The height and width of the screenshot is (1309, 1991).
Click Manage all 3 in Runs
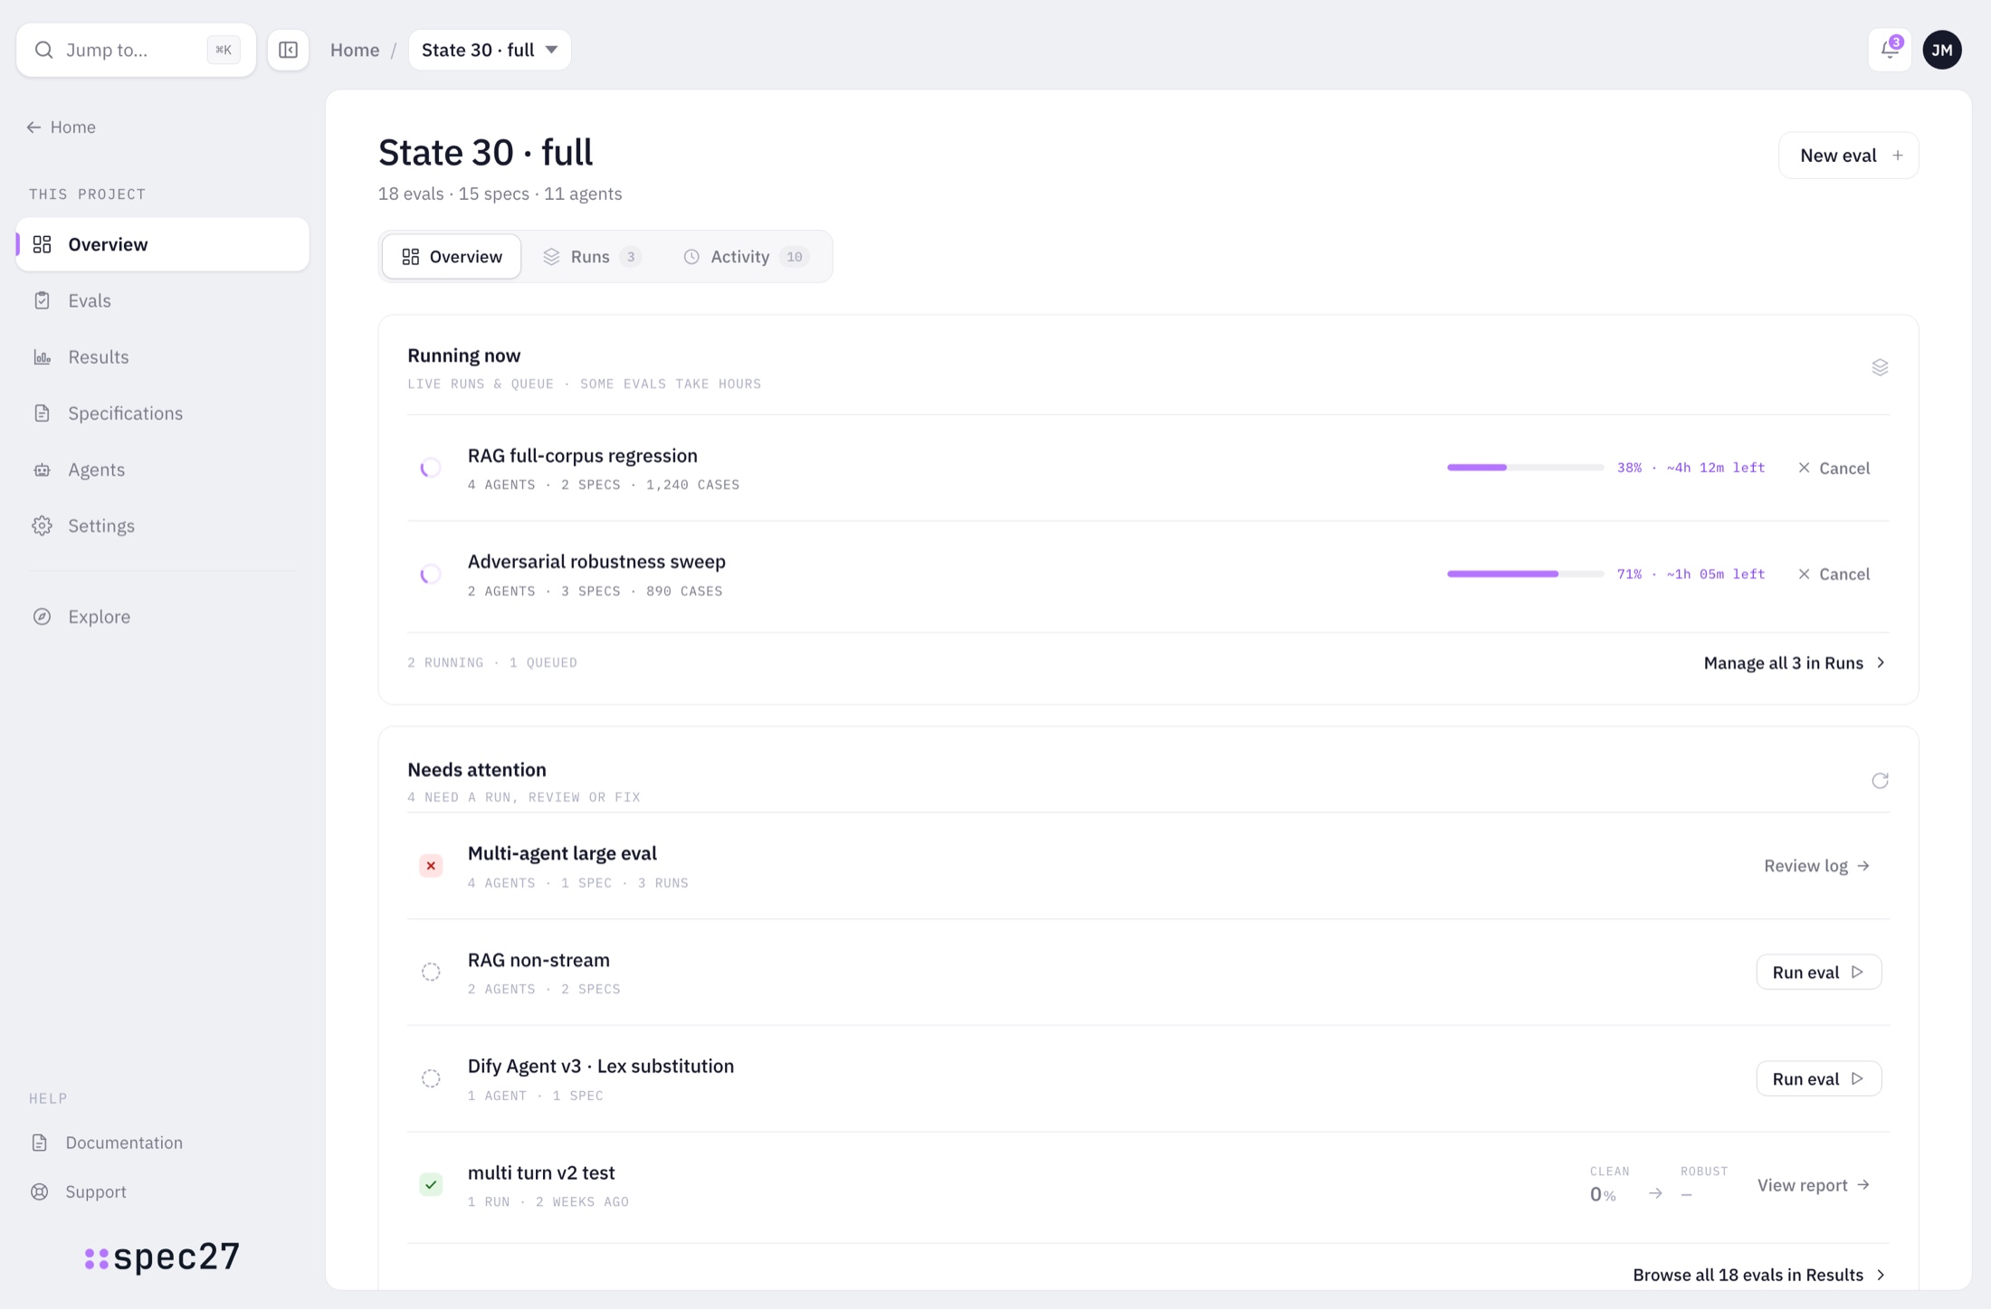(1795, 663)
